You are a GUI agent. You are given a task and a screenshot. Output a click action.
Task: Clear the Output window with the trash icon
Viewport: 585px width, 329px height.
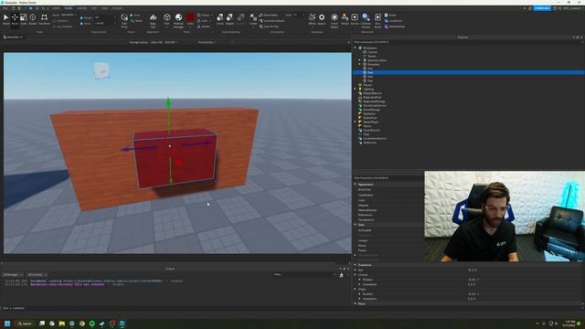tap(341, 275)
